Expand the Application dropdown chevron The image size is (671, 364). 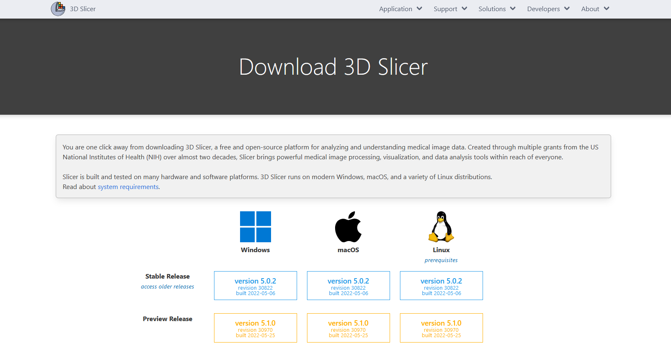(x=419, y=9)
